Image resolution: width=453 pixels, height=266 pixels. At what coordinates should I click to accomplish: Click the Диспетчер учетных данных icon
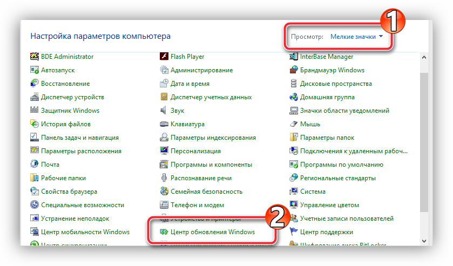(164, 97)
